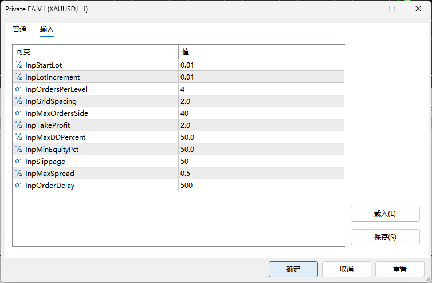Click the integer-type icon beside InpSlippage
This screenshot has width=432, height=283.
coord(18,161)
